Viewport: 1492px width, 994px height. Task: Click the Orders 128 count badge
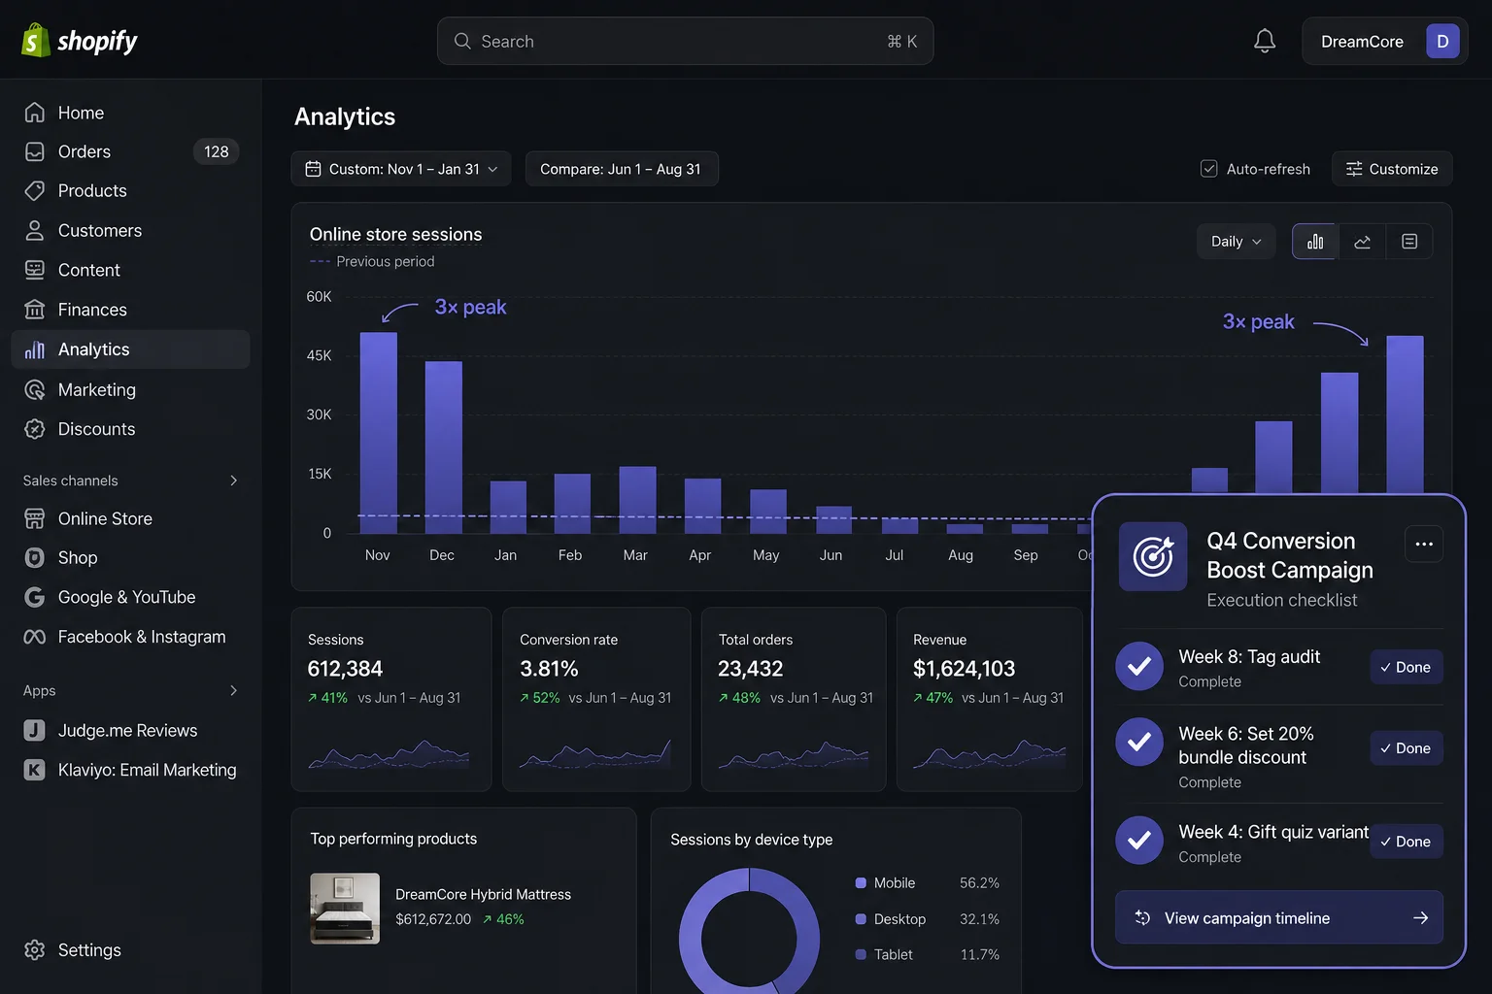point(217,151)
